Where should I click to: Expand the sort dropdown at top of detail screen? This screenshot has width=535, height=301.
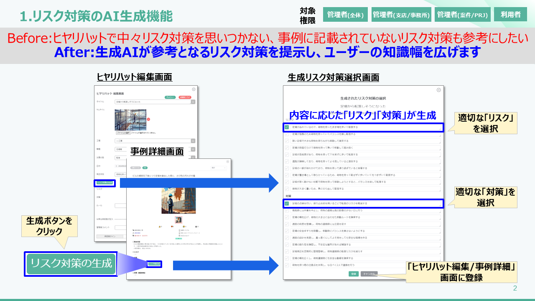(218, 168)
